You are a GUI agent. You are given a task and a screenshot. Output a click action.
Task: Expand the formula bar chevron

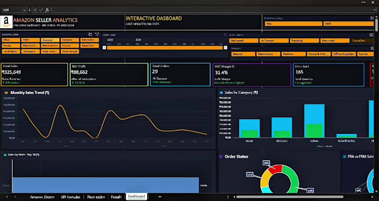[375, 10]
